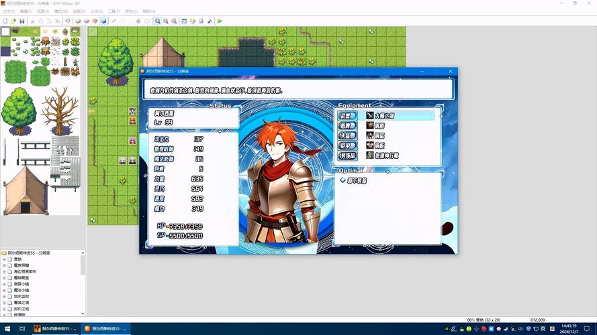Set map zoom to 1:2 magnifier
The height and width of the screenshot is (335, 597).
point(166,21)
